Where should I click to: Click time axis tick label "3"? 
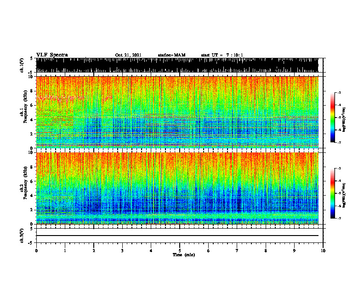[x=122, y=251]
